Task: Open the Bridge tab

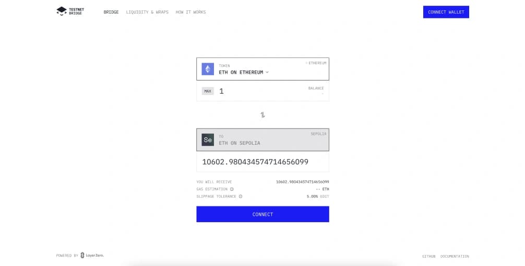Action: [111, 12]
